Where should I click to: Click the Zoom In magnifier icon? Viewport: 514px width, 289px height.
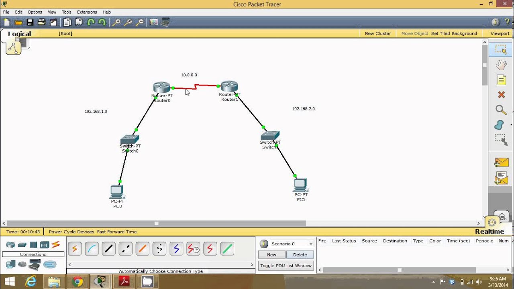[116, 22]
